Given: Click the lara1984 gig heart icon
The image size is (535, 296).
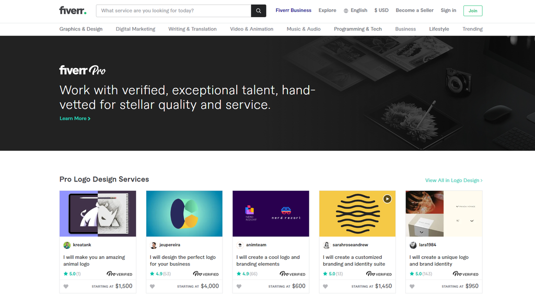Looking at the screenshot, I should pyautogui.click(x=412, y=287).
